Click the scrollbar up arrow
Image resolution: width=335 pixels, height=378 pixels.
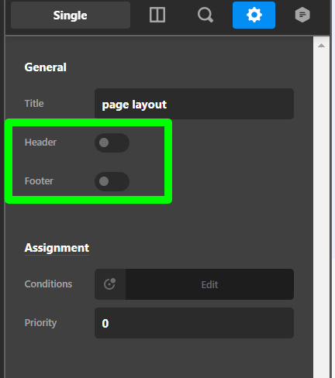321,46
